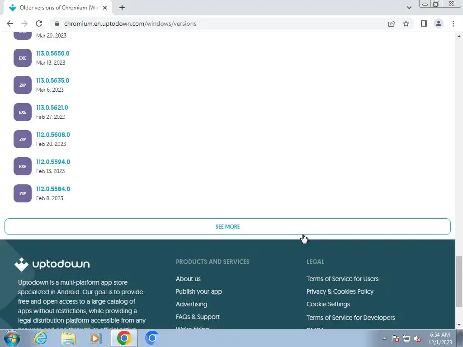The image size is (463, 347).
Task: Switch to Google Chrome taskbar button
Action: pos(124,338)
